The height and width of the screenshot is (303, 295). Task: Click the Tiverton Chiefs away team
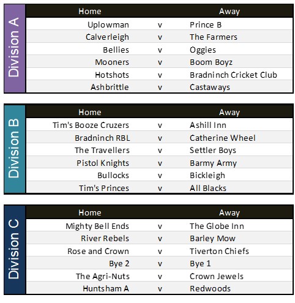[x=219, y=251]
